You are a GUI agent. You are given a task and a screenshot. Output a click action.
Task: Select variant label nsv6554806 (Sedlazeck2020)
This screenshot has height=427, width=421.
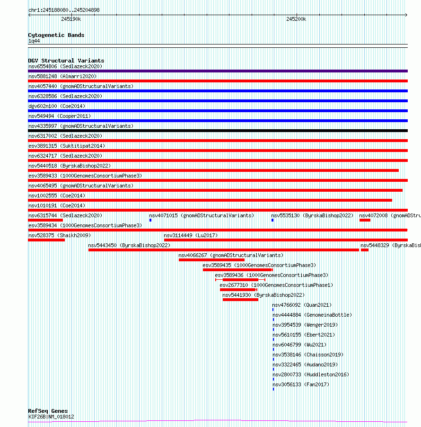tap(65, 66)
